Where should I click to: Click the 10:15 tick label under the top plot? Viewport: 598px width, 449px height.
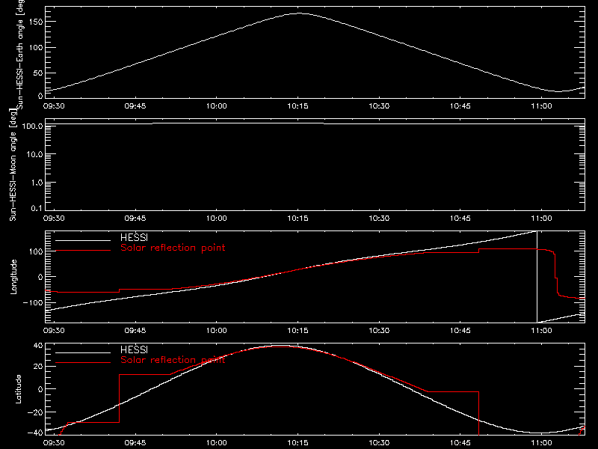coord(298,106)
